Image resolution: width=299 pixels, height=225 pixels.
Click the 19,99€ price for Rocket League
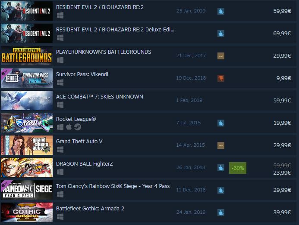(x=282, y=123)
